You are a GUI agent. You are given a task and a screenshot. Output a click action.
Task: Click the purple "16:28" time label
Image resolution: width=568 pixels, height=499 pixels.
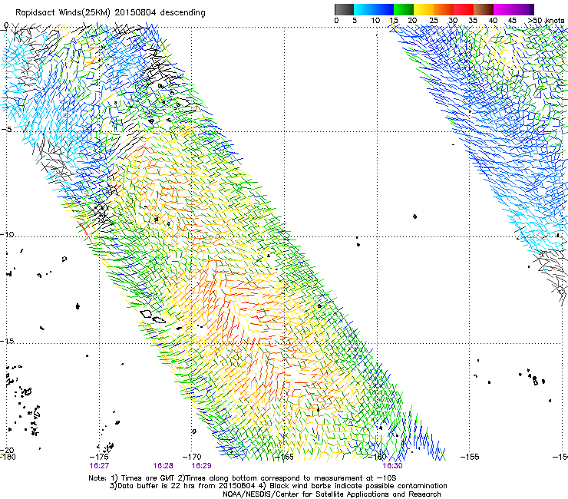[163, 466]
